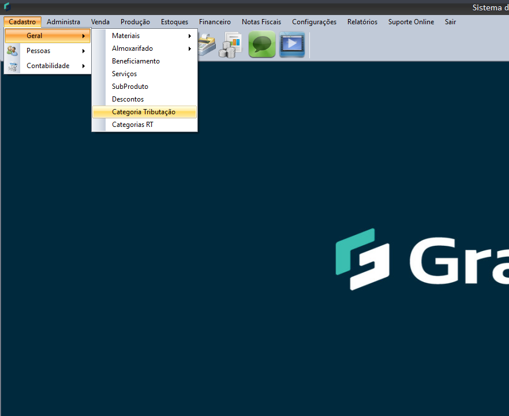The height and width of the screenshot is (416, 509).
Task: Click the SubProduto menu entry
Action: 130,87
